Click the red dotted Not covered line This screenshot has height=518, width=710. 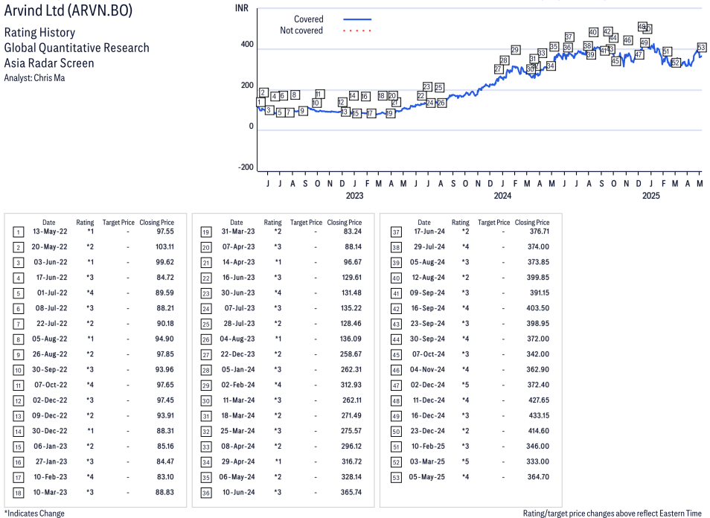pyautogui.click(x=357, y=31)
